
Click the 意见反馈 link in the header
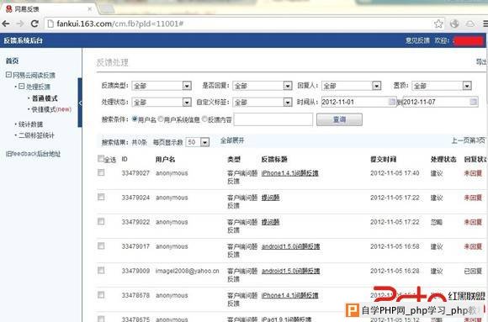point(417,40)
